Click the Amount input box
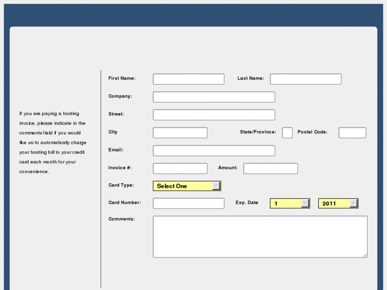This screenshot has height=290, width=387. 270,168
